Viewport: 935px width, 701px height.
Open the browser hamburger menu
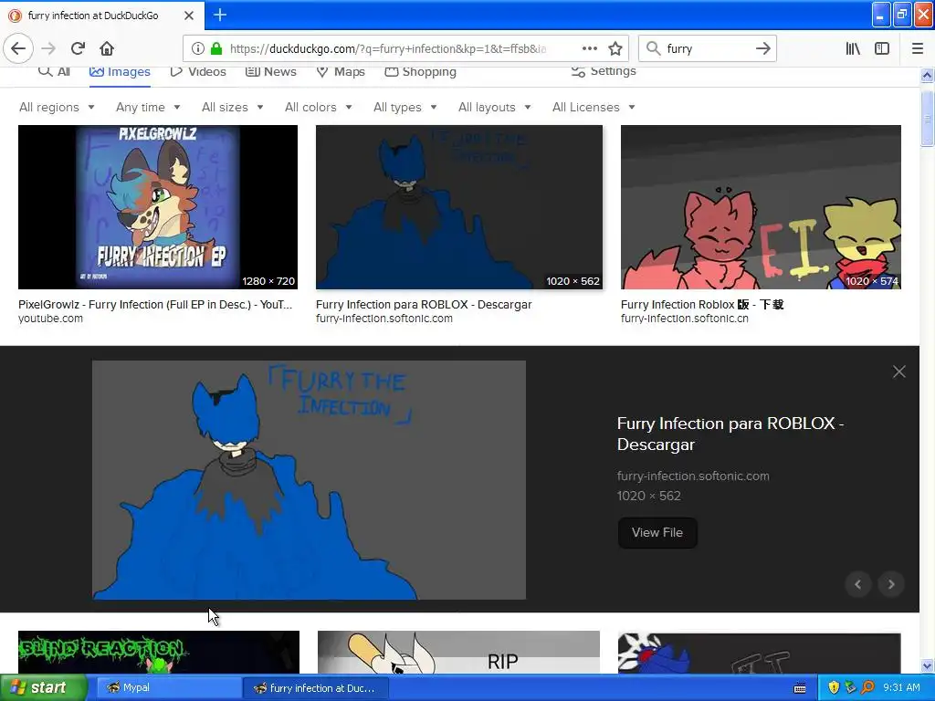tap(917, 48)
